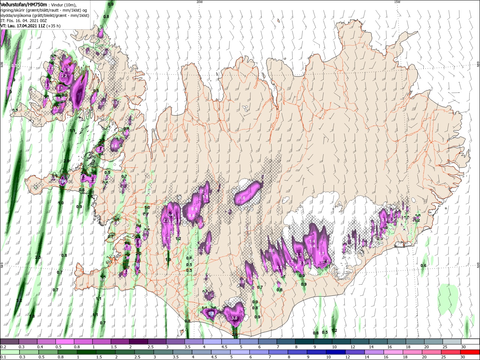Click the '4.5' label under the snow legend

224,347
